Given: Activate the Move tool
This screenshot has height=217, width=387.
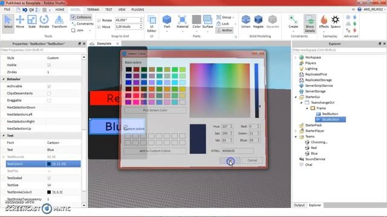Looking at the screenshot, I should click(x=20, y=22).
